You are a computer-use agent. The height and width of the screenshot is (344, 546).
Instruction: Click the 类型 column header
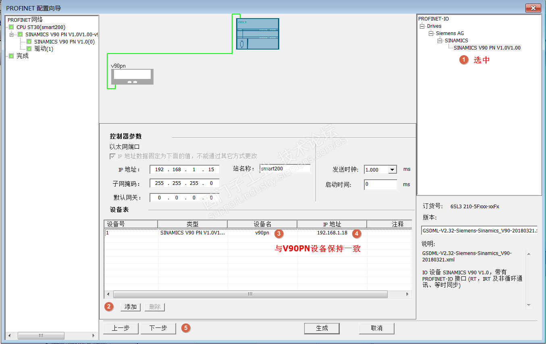point(193,224)
